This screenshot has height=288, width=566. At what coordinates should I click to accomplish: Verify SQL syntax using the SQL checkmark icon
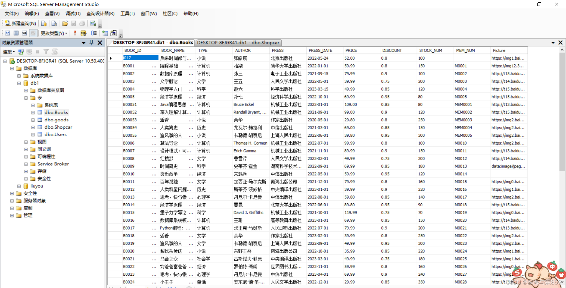point(83,33)
